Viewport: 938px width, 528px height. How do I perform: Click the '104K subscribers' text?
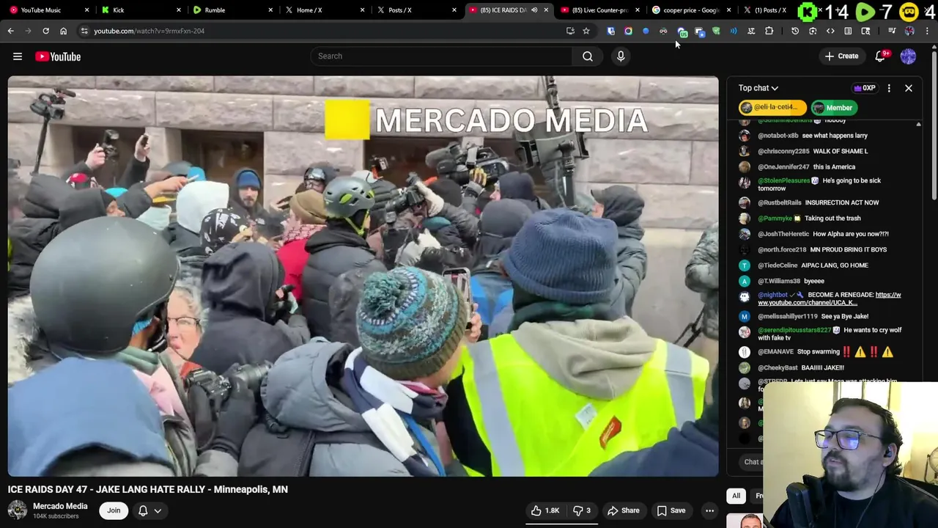point(56,516)
